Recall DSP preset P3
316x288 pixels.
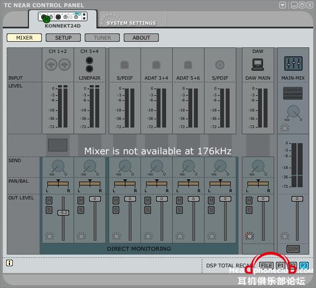click(304, 266)
